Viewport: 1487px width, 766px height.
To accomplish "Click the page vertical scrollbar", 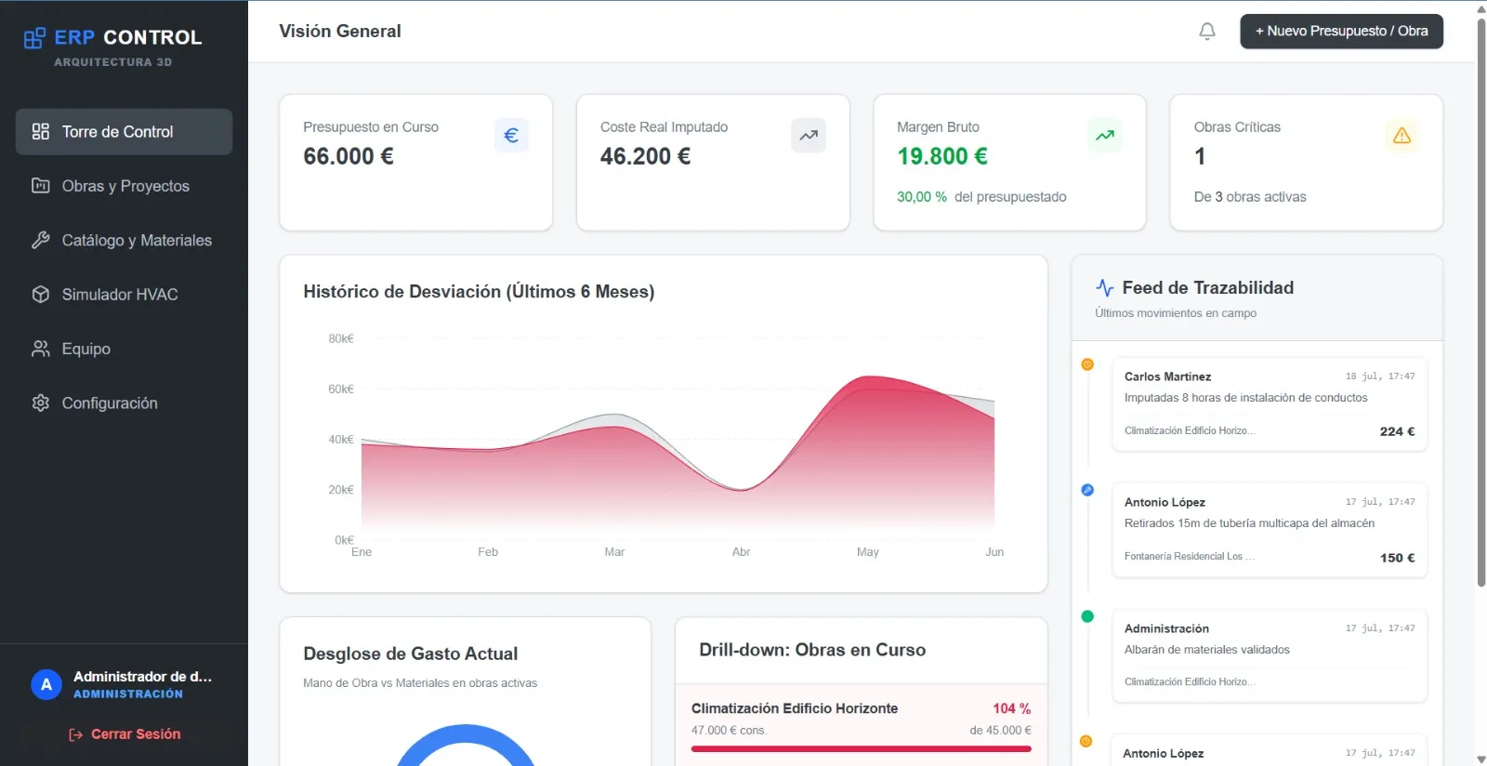I will 1480,302.
